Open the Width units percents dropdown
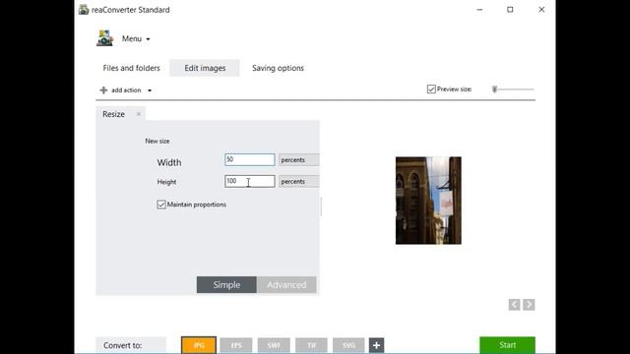 tap(299, 159)
